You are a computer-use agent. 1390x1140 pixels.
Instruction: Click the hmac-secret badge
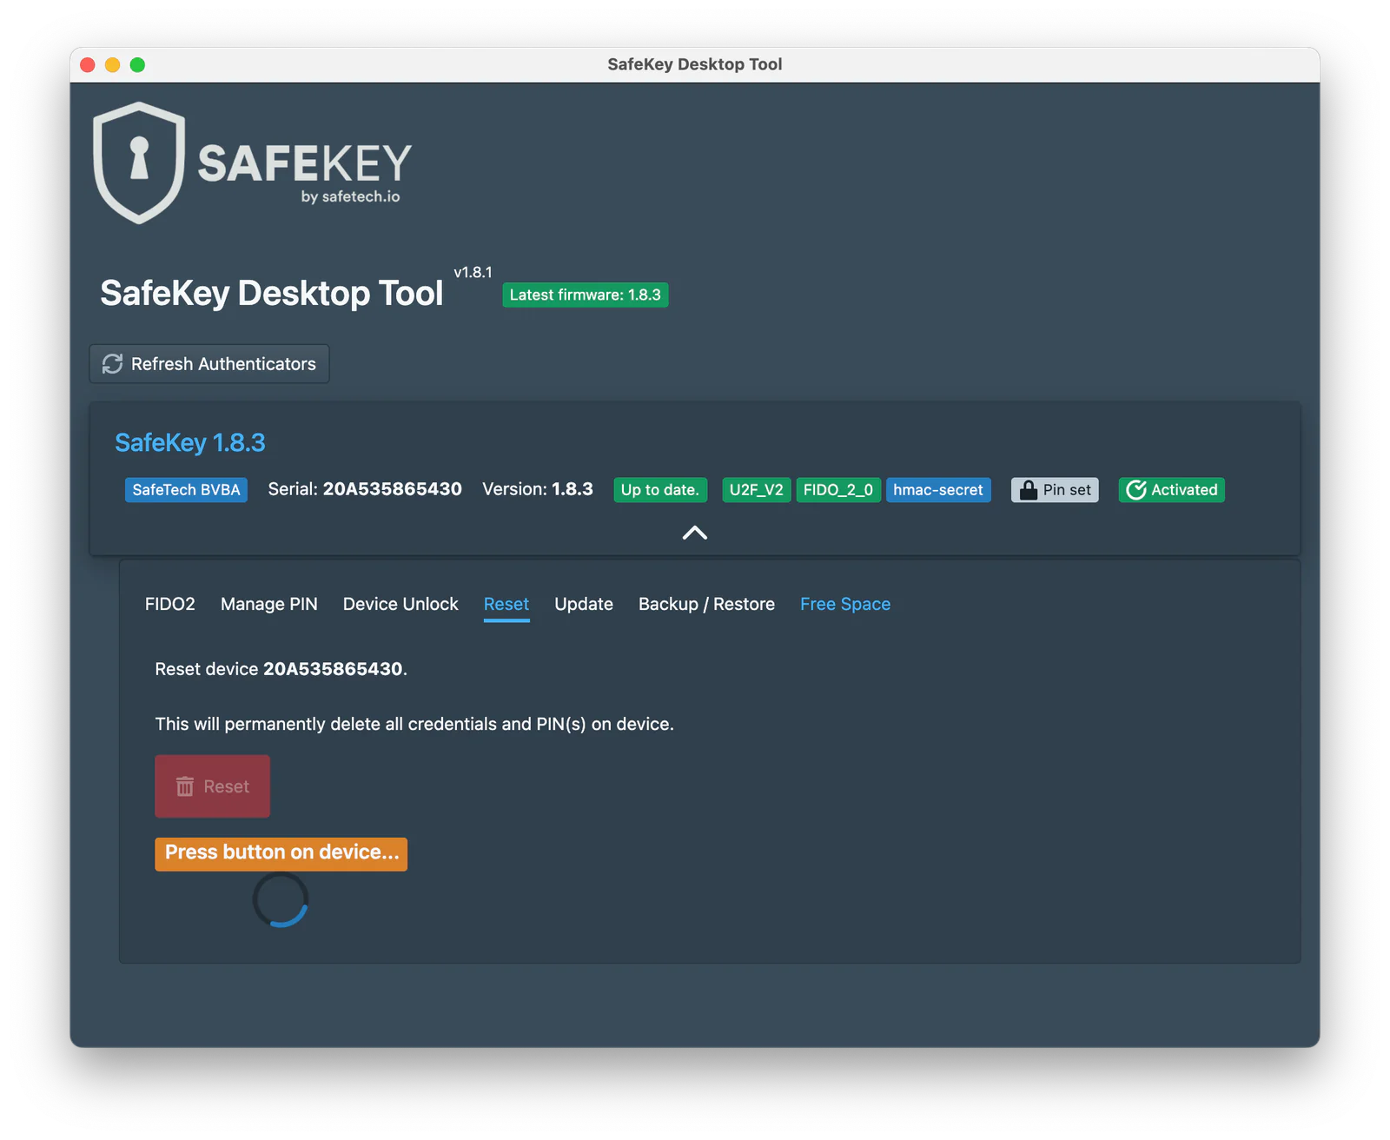click(x=938, y=490)
